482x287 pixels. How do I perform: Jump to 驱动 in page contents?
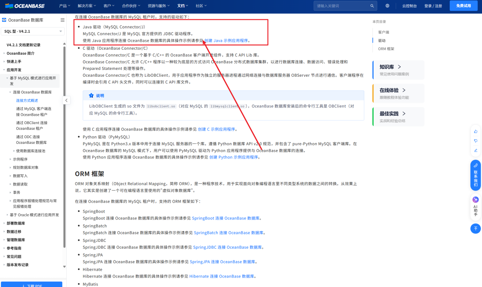click(x=382, y=41)
